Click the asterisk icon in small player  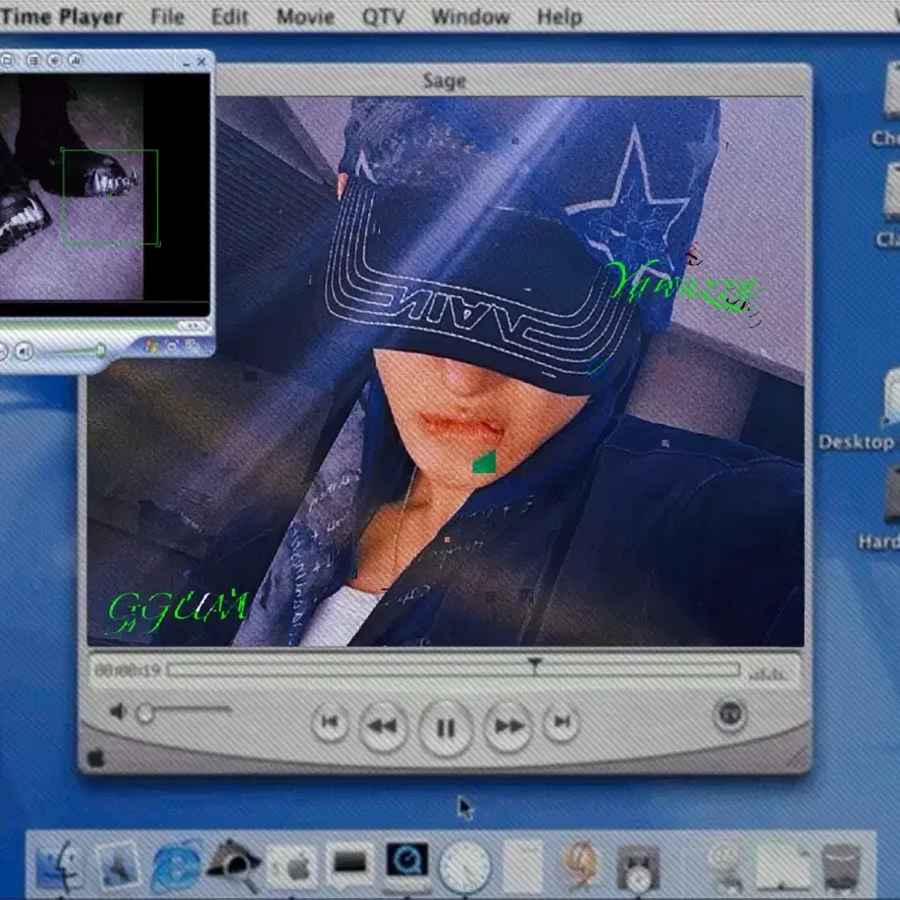click(55, 60)
